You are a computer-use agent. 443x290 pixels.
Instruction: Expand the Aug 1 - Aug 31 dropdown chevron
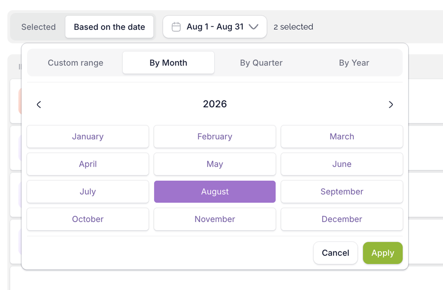(x=253, y=27)
